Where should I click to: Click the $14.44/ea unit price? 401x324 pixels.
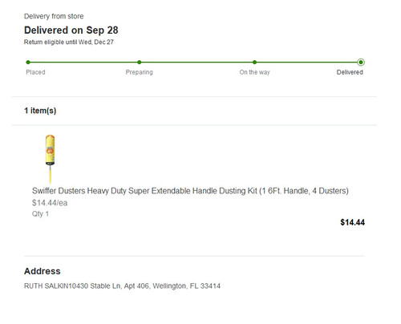(x=50, y=203)
